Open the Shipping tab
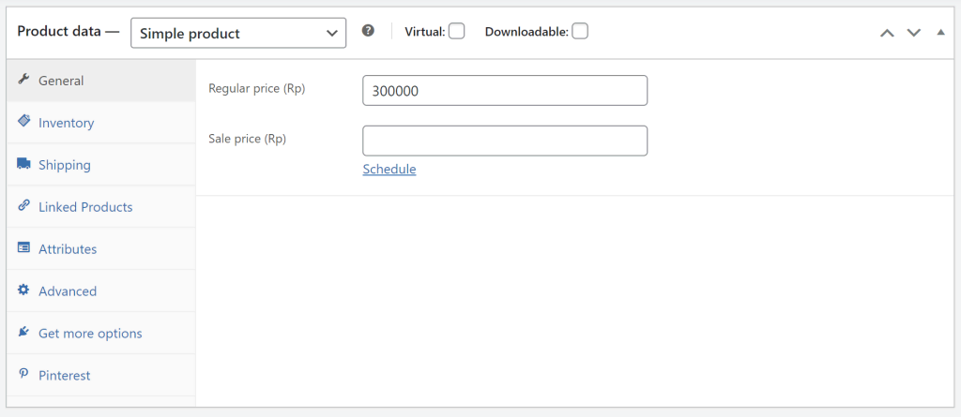961x417 pixels. click(x=65, y=165)
